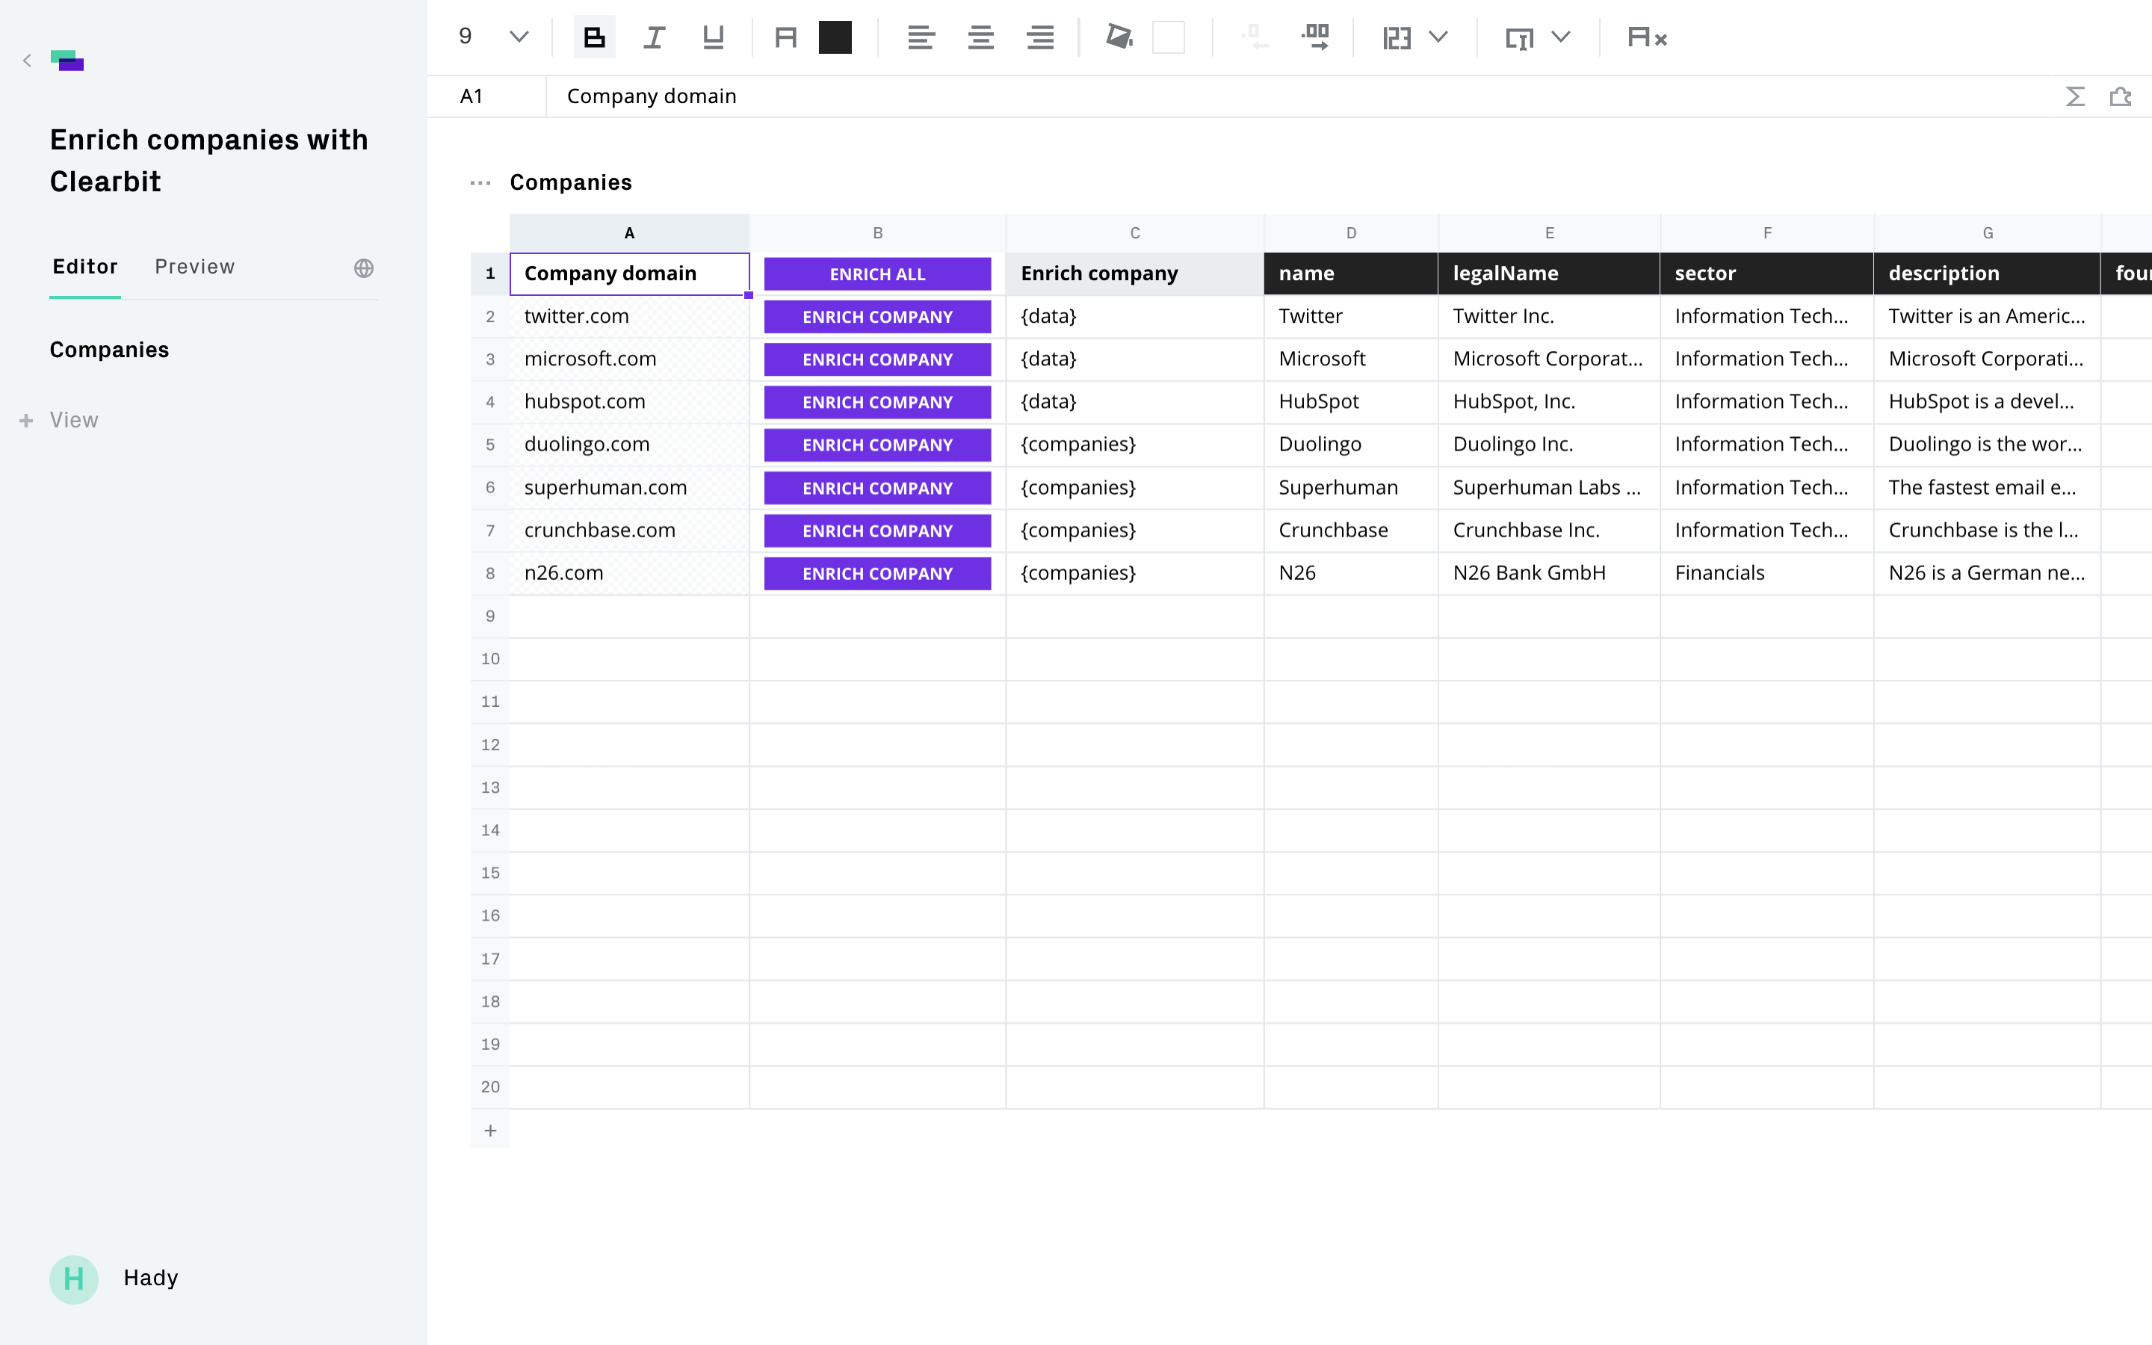Center align the cell text
The width and height of the screenshot is (2152, 1345).
click(980, 37)
